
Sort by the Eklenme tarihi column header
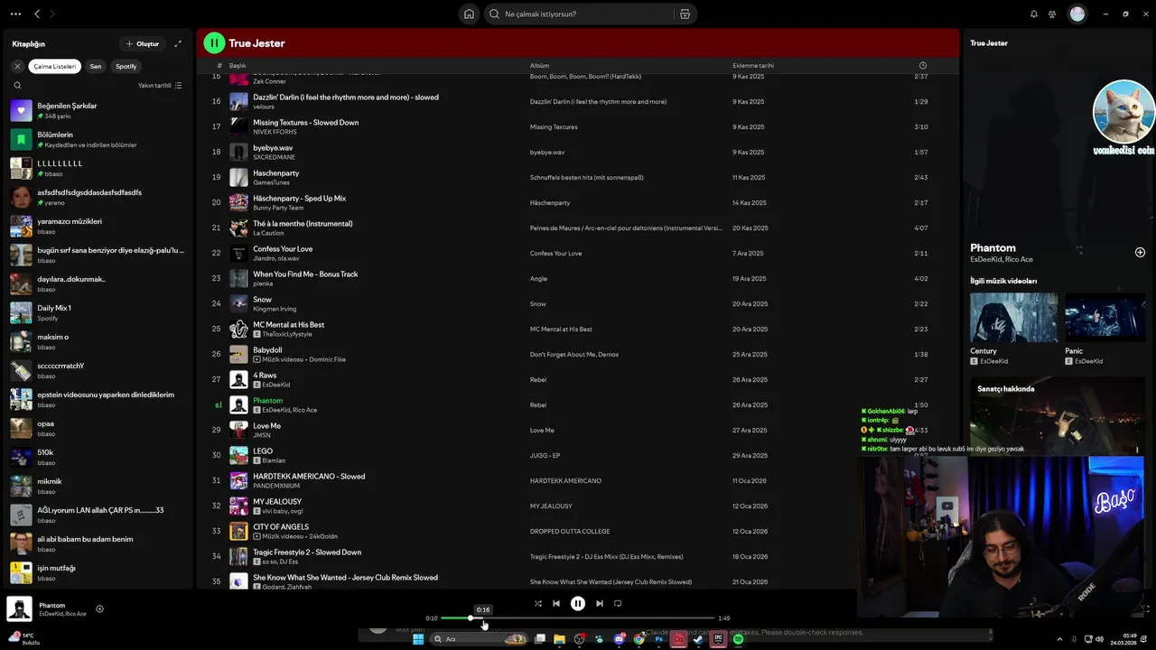[753, 65]
